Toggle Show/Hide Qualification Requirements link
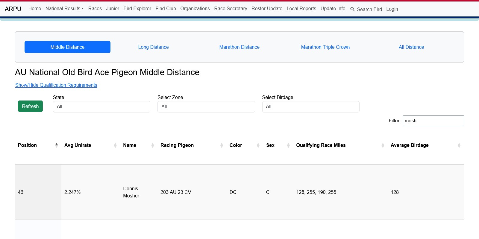The width and height of the screenshot is (479, 239). point(56,85)
